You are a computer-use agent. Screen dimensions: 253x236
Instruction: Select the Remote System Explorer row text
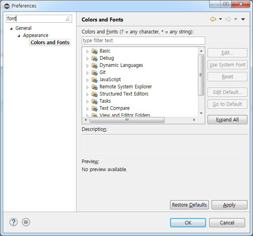[126, 87]
